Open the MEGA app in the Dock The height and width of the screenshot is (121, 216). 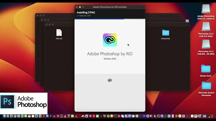point(119,116)
